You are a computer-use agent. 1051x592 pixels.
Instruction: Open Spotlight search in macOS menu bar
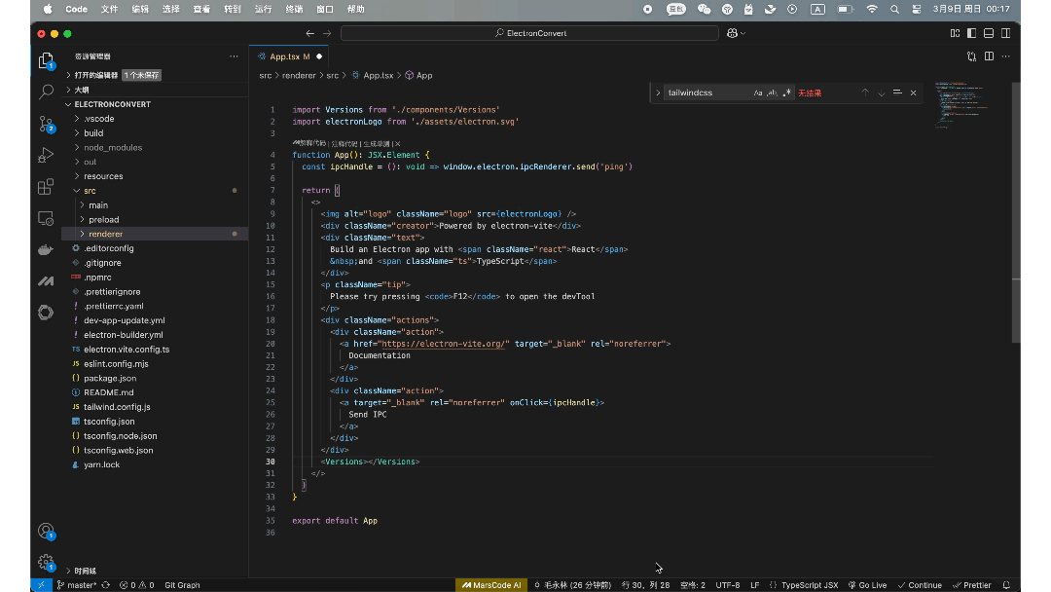point(895,10)
